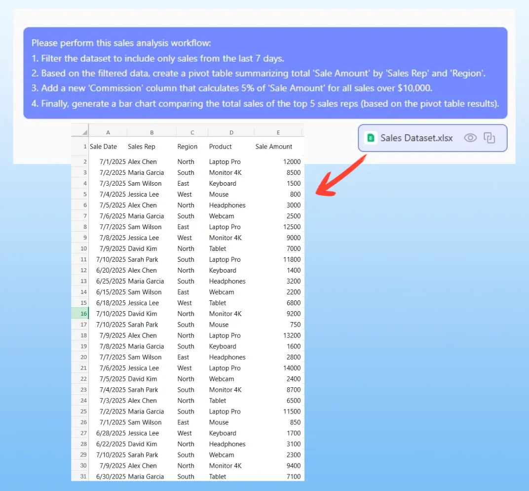
Task: Click the cell with sale amount 14000
Action: (291, 368)
